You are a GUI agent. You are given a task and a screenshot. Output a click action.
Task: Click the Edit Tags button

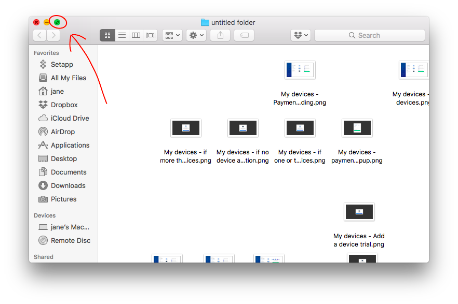click(244, 35)
